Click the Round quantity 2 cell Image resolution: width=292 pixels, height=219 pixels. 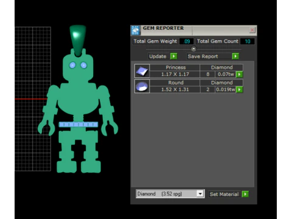click(207, 89)
